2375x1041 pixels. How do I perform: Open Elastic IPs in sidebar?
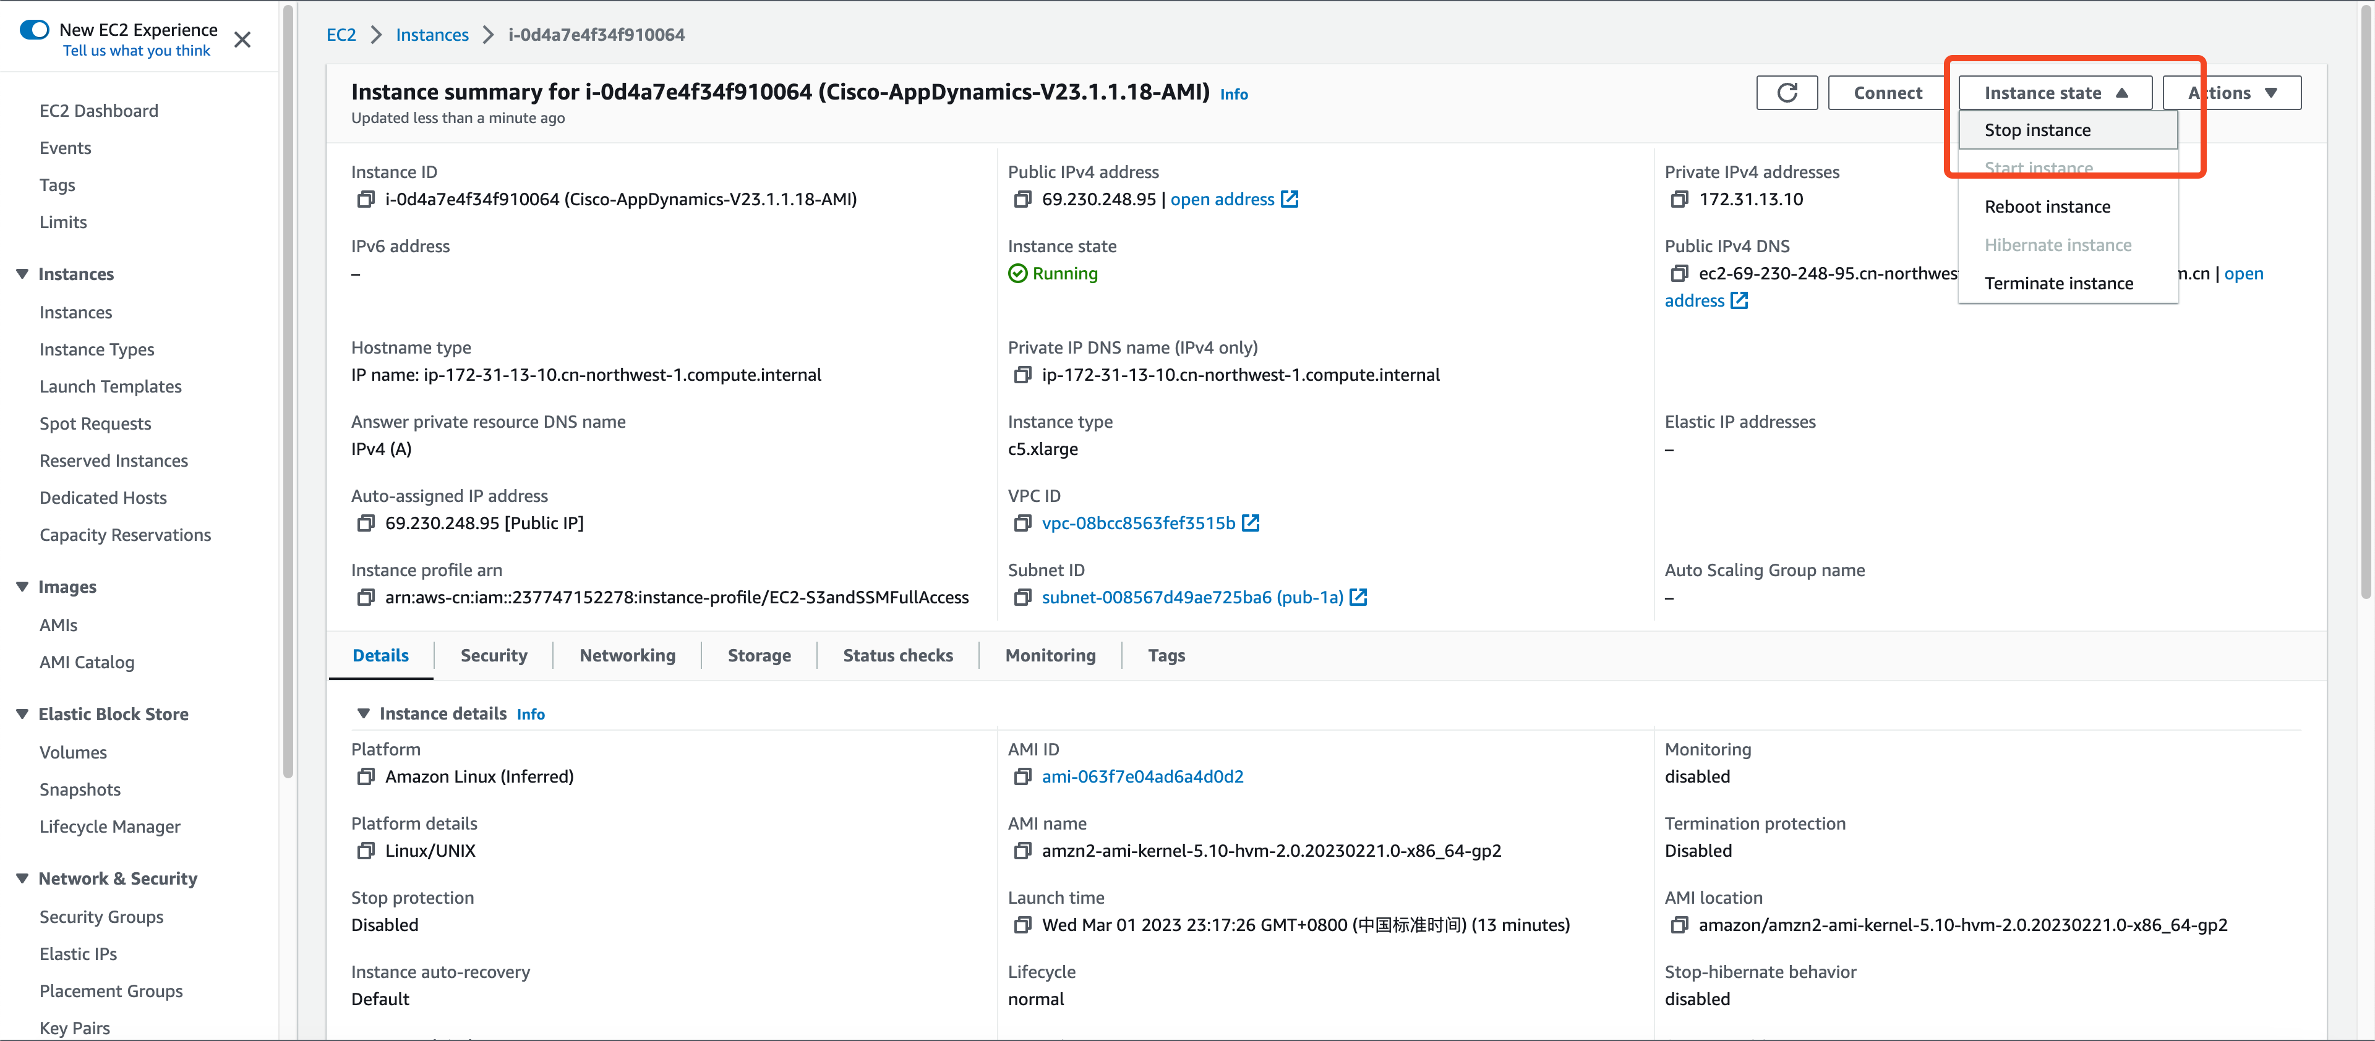point(79,954)
